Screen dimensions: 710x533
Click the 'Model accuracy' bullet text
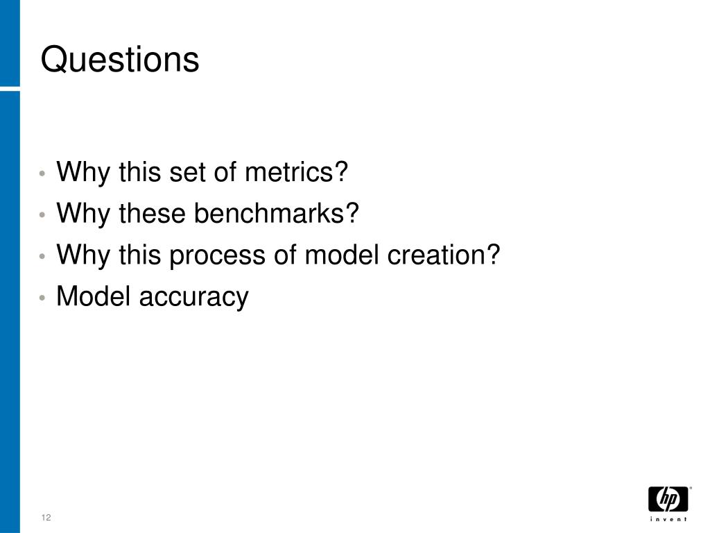152,297
